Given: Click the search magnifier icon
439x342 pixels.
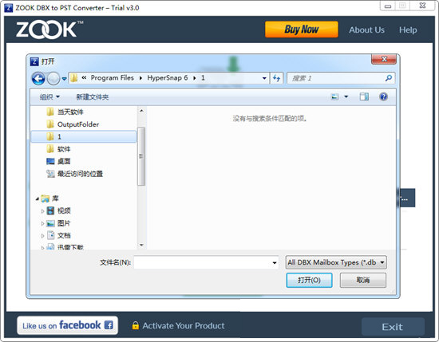Looking at the screenshot, I should pos(389,78).
